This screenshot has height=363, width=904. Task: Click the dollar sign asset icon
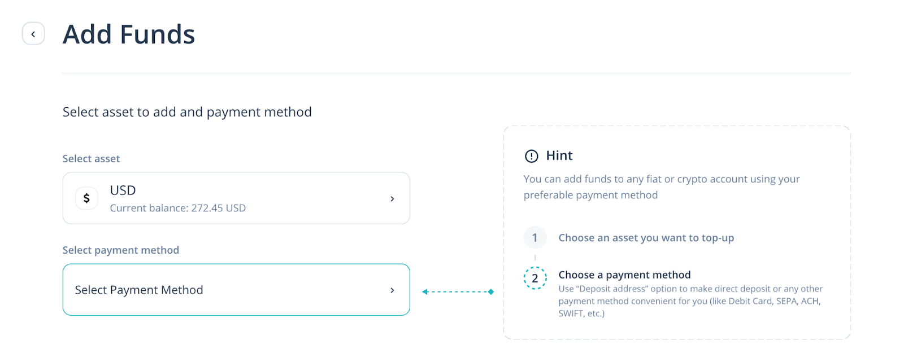point(86,198)
